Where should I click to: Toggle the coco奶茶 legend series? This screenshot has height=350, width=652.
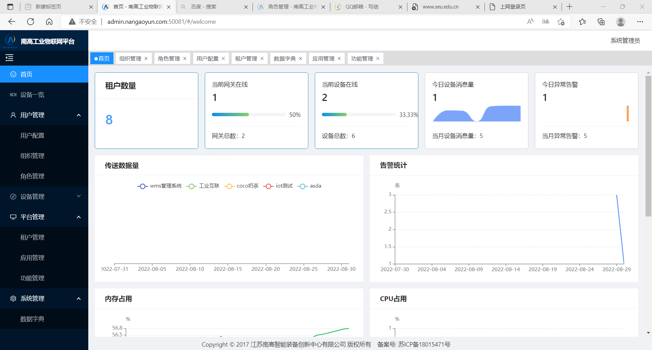[x=241, y=186]
